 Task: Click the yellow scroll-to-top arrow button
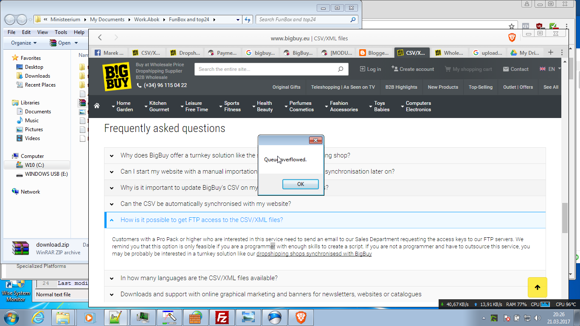click(x=537, y=287)
